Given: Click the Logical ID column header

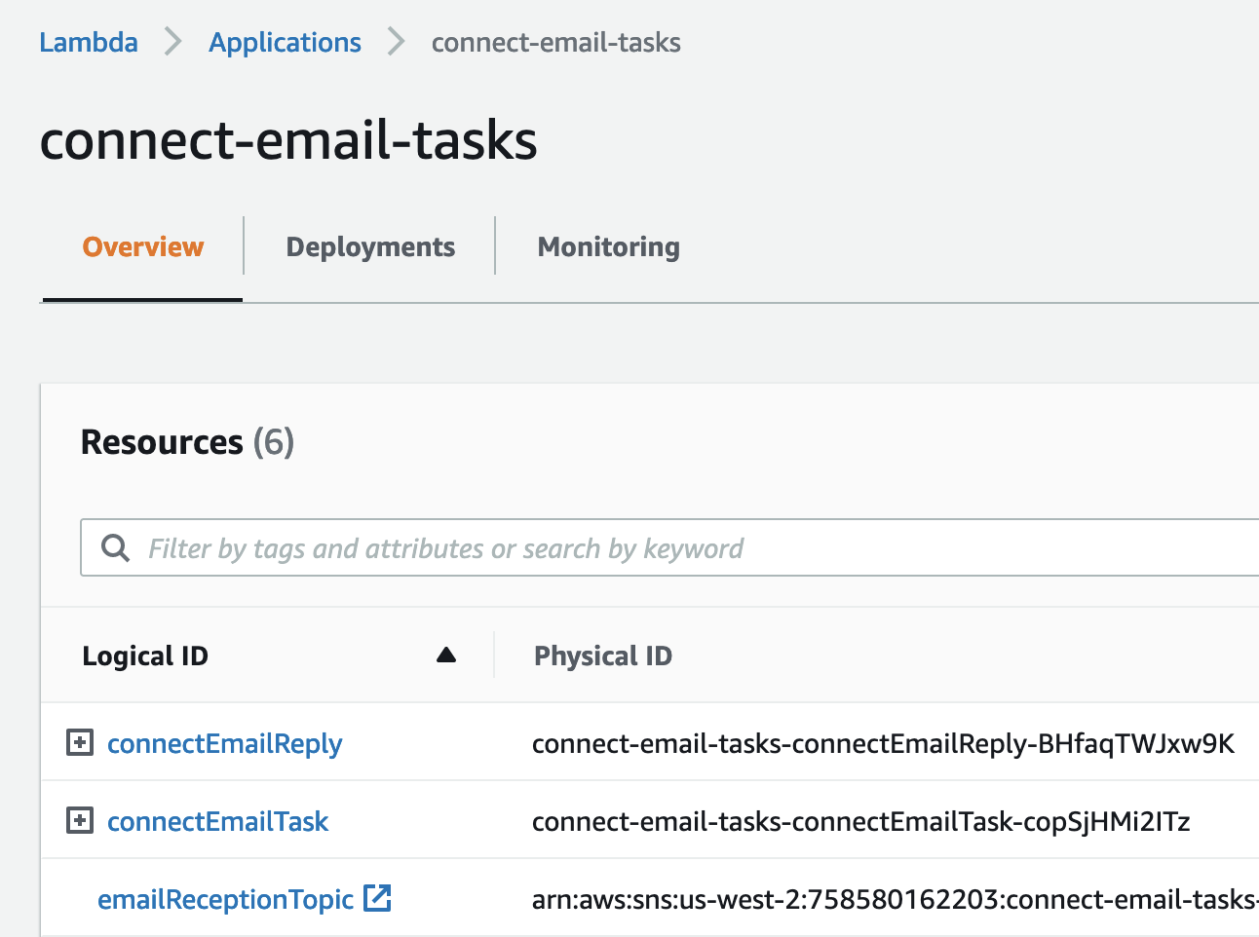Looking at the screenshot, I should tap(145, 656).
